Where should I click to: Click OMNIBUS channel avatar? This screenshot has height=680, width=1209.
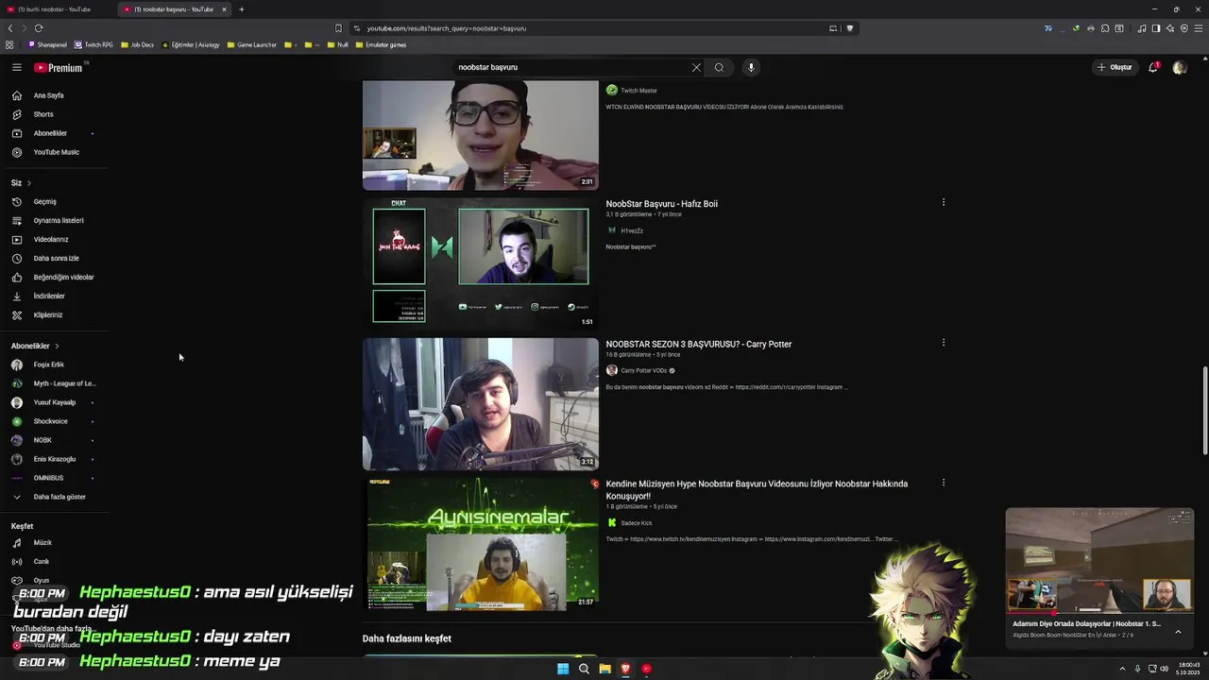click(x=16, y=478)
